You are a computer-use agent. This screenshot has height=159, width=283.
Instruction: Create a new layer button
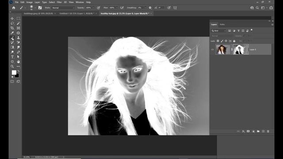263,132
